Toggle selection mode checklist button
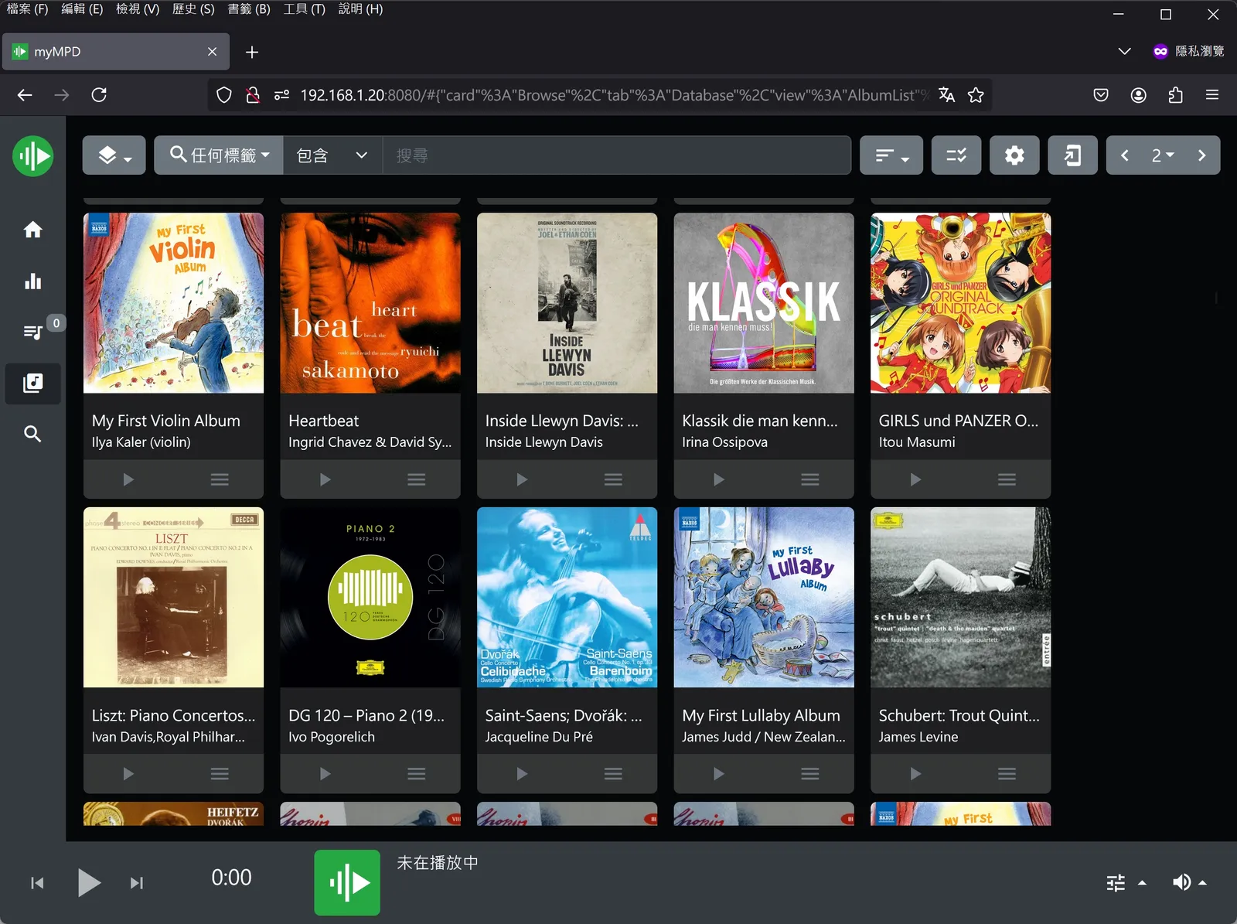The image size is (1237, 924). [956, 155]
